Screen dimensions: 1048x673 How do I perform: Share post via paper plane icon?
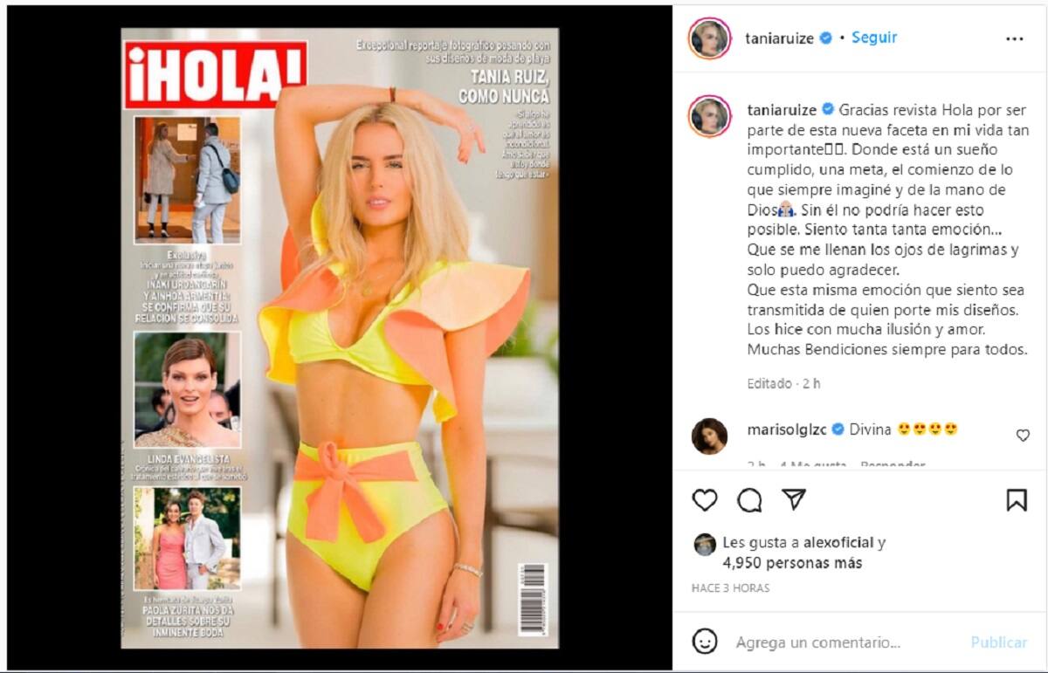click(793, 499)
